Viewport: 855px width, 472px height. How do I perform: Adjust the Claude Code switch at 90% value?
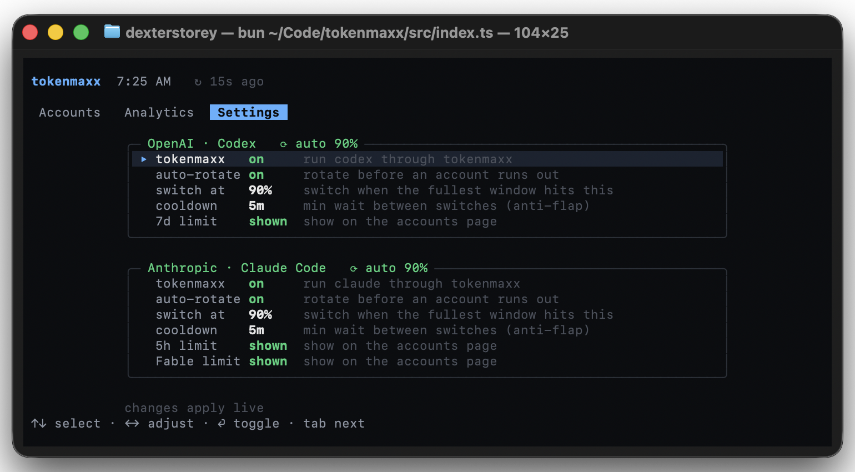coord(260,315)
